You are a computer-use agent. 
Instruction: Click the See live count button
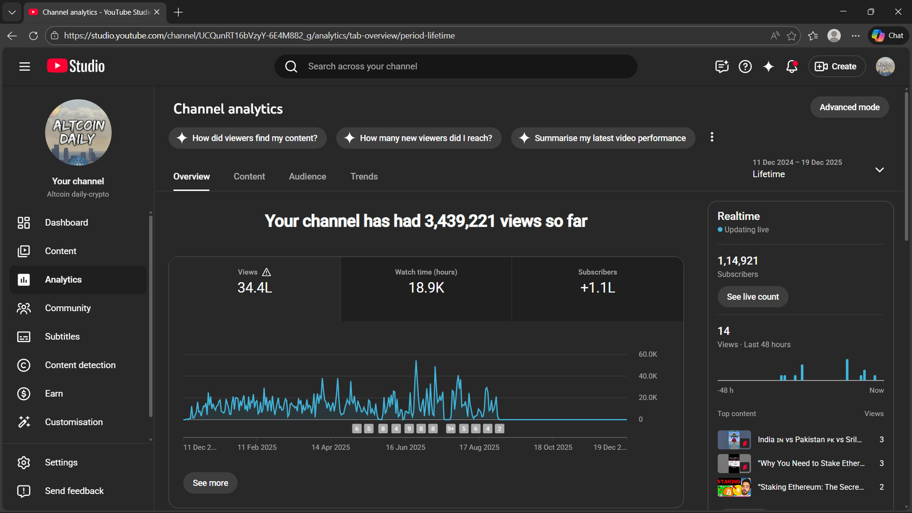(752, 297)
